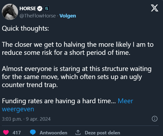Click the 417 likes count
The height and width of the screenshot is (136, 163).
point(17,133)
